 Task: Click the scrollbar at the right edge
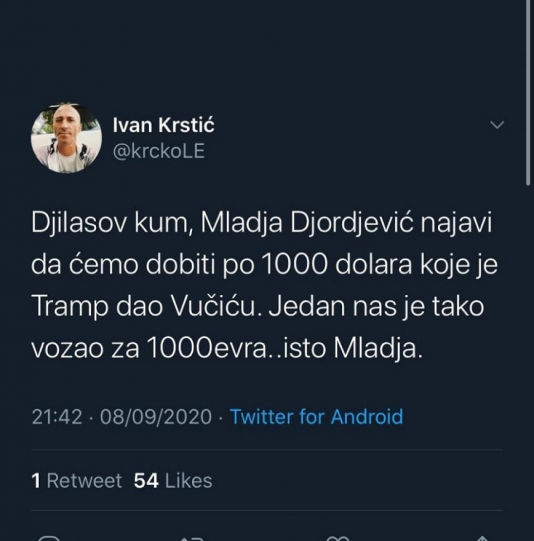527,95
